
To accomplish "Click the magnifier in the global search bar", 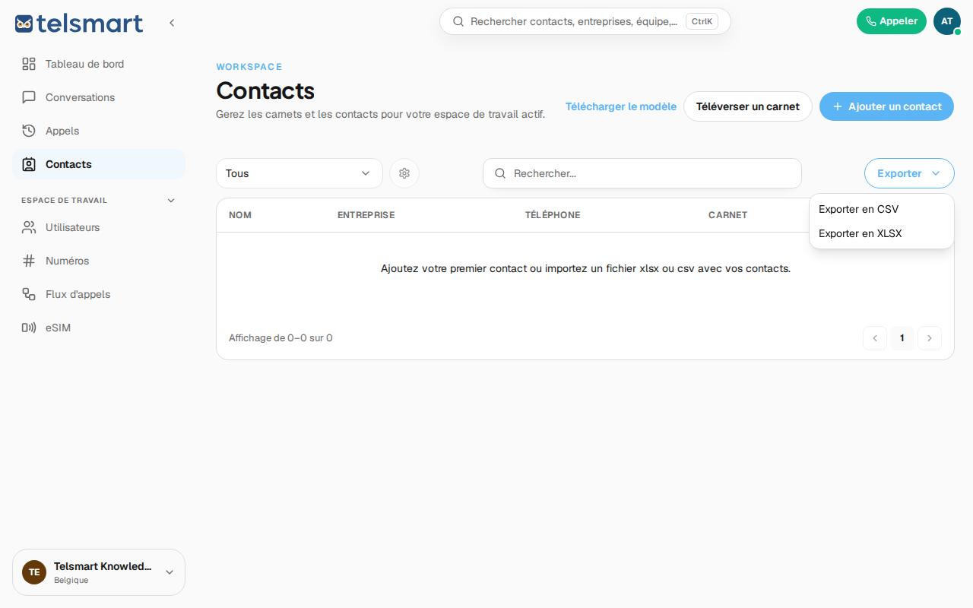I will 458,21.
